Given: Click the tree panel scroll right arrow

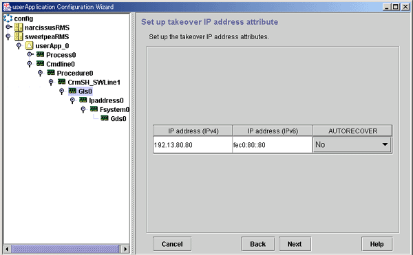Looking at the screenshot, I should click(x=125, y=249).
